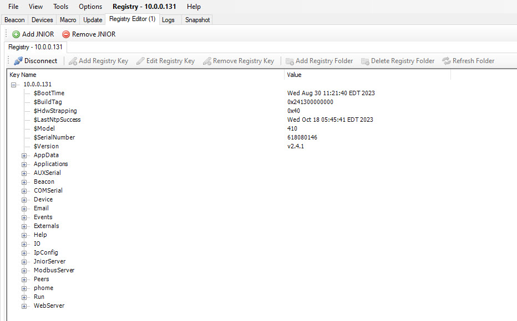This screenshot has height=321, width=517.
Task: Click the Remove JNIOR red minus icon
Action: pos(65,34)
